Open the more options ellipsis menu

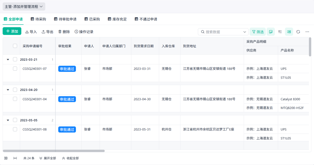tap(307, 32)
